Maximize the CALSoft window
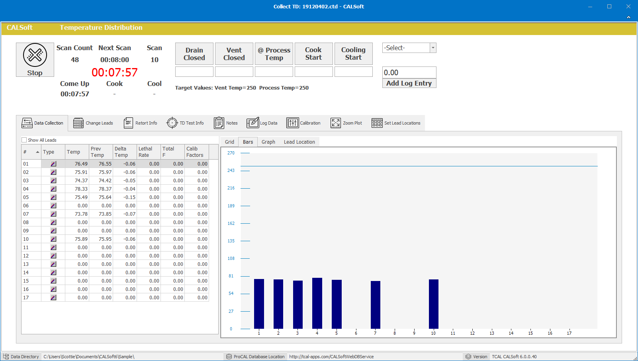638x361 pixels. coord(609,6)
